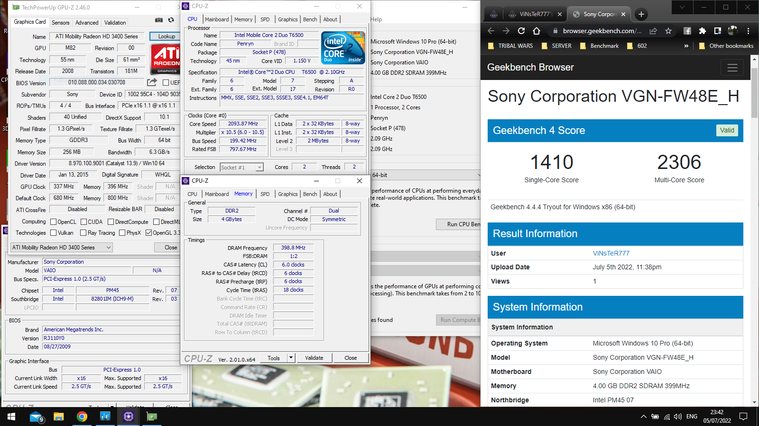
Task: Open GPU-Z from taskbar
Action: click(x=152, y=417)
